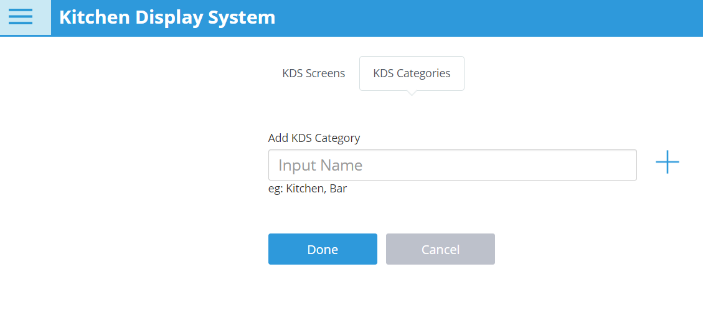Image resolution: width=703 pixels, height=325 pixels.
Task: Click the Kitchen Display System title
Action: point(167,17)
